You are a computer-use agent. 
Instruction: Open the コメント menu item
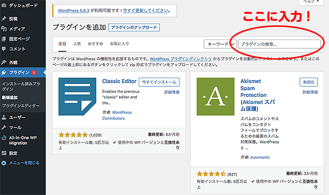[x=17, y=49]
